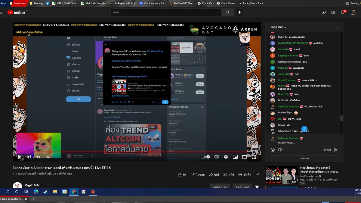Save the video to a playlist

245,175
